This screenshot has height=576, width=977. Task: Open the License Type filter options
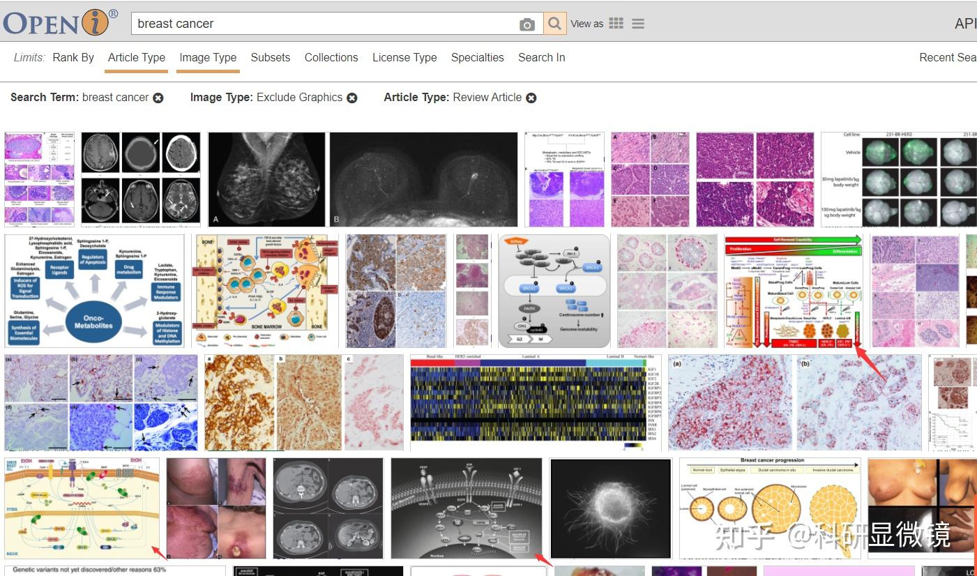[x=404, y=58]
